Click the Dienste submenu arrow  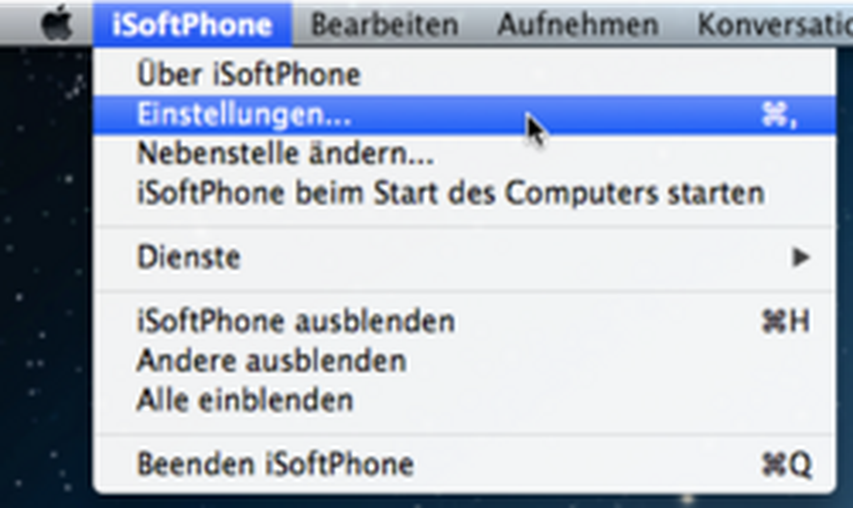[x=801, y=257]
